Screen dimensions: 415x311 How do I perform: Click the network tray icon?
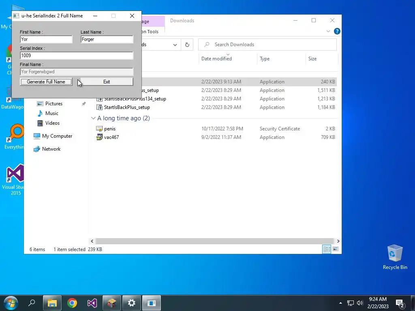point(351,303)
